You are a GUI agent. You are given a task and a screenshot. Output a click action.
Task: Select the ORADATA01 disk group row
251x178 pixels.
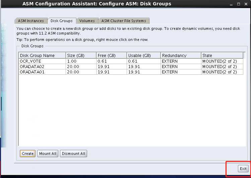(131, 72)
